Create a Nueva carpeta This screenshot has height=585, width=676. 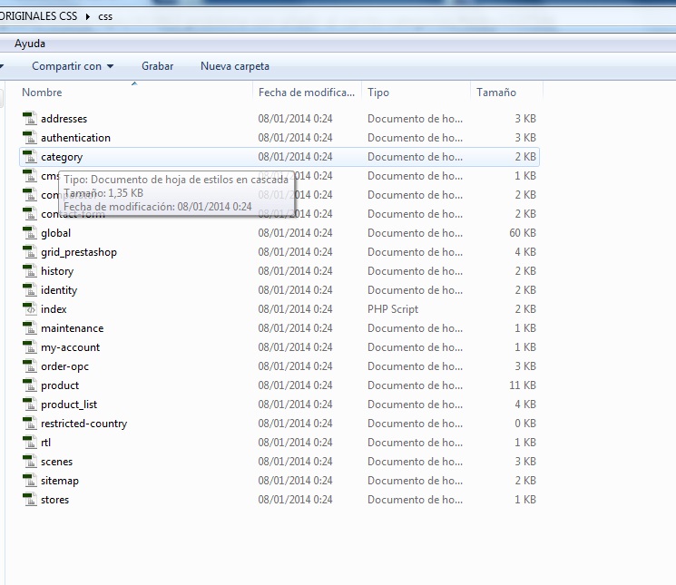point(235,66)
